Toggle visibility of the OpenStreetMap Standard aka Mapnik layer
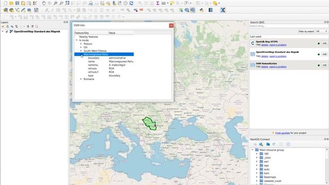This screenshot has height=185, width=329. click(7, 31)
